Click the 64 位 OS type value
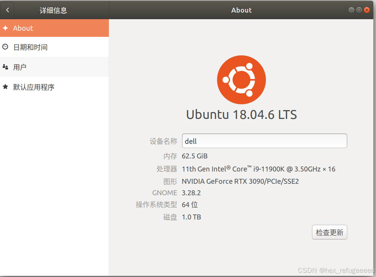The width and height of the screenshot is (376, 277). tap(190, 205)
